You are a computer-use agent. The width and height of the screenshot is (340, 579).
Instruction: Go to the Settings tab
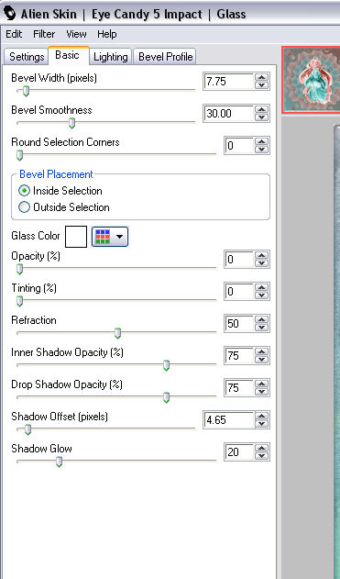coord(27,57)
